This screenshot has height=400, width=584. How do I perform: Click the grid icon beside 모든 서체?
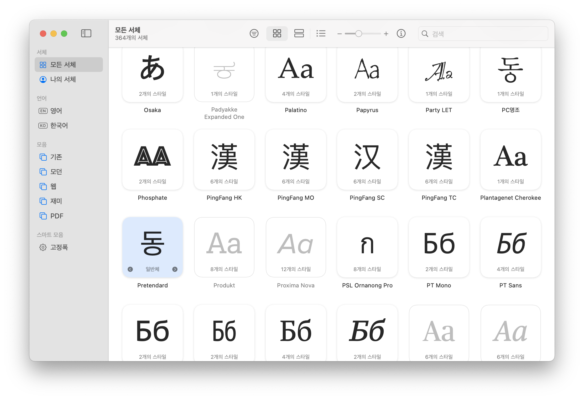coord(43,65)
